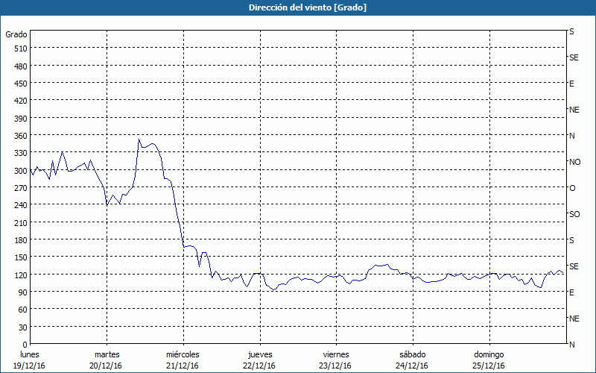Click the 'NO' compass label on the right axis
The height and width of the screenshot is (373, 596).
[574, 162]
